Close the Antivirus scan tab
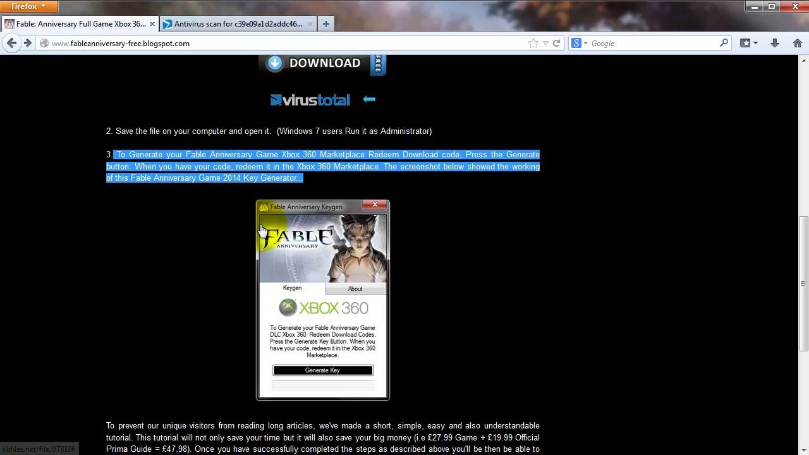Screen dimensions: 809x455 [x=310, y=24]
